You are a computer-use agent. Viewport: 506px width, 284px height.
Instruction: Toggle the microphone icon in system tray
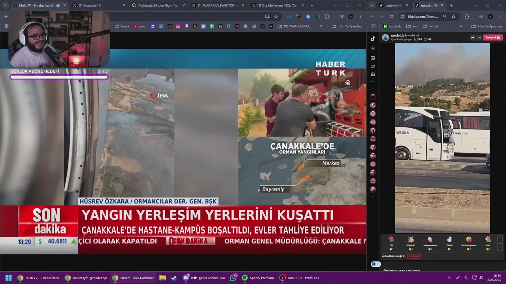(x=466, y=278)
